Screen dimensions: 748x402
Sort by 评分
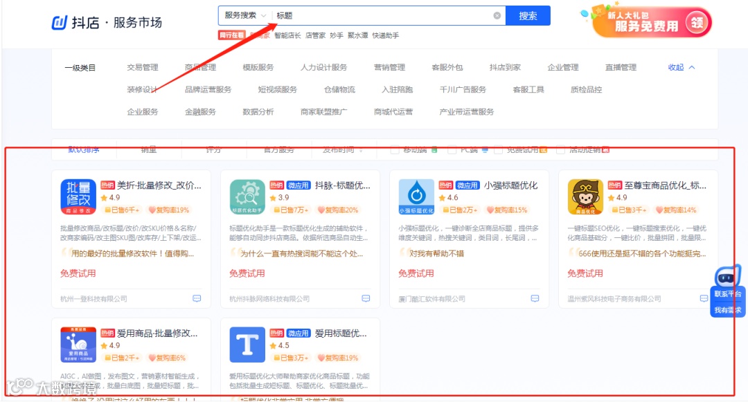[213, 150]
